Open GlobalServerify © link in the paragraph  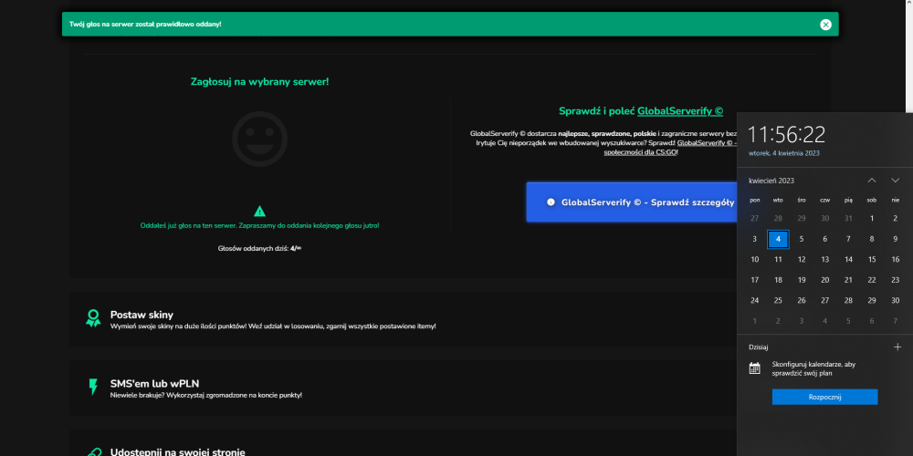pyautogui.click(x=707, y=142)
